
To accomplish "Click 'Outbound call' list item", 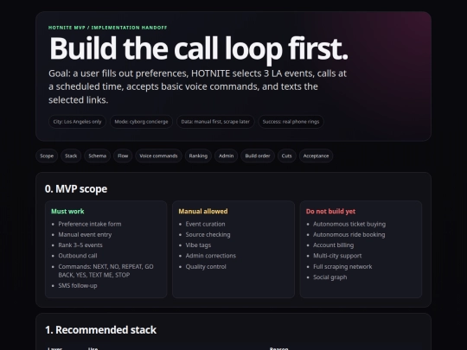I will pos(78,256).
